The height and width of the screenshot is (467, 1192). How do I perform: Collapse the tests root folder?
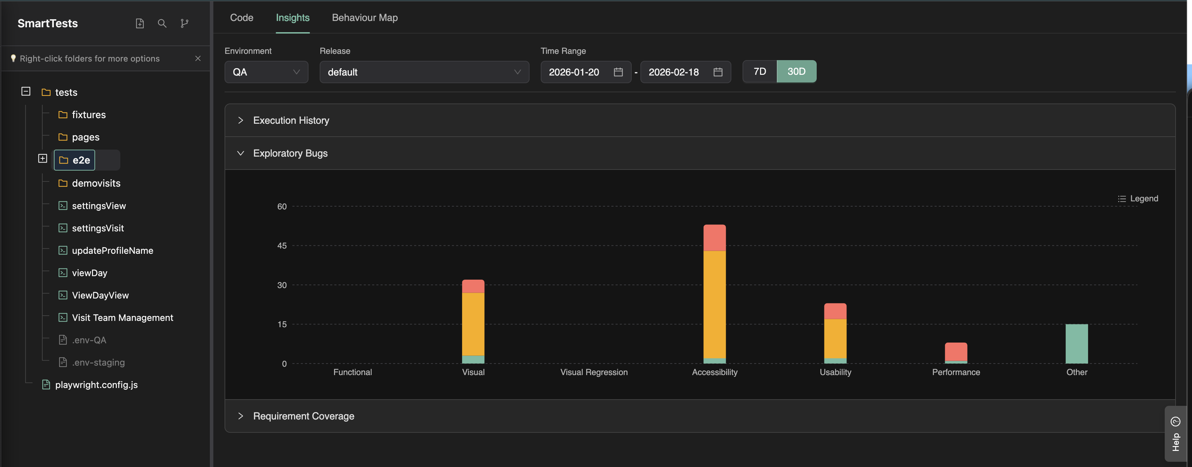[x=26, y=92]
